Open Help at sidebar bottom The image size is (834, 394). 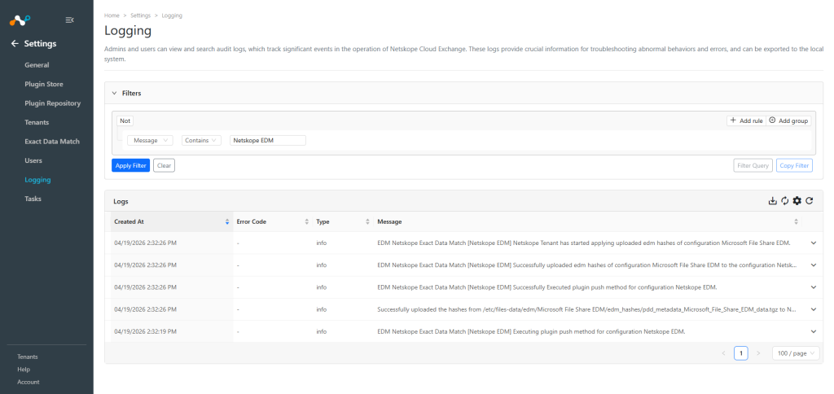pos(24,369)
